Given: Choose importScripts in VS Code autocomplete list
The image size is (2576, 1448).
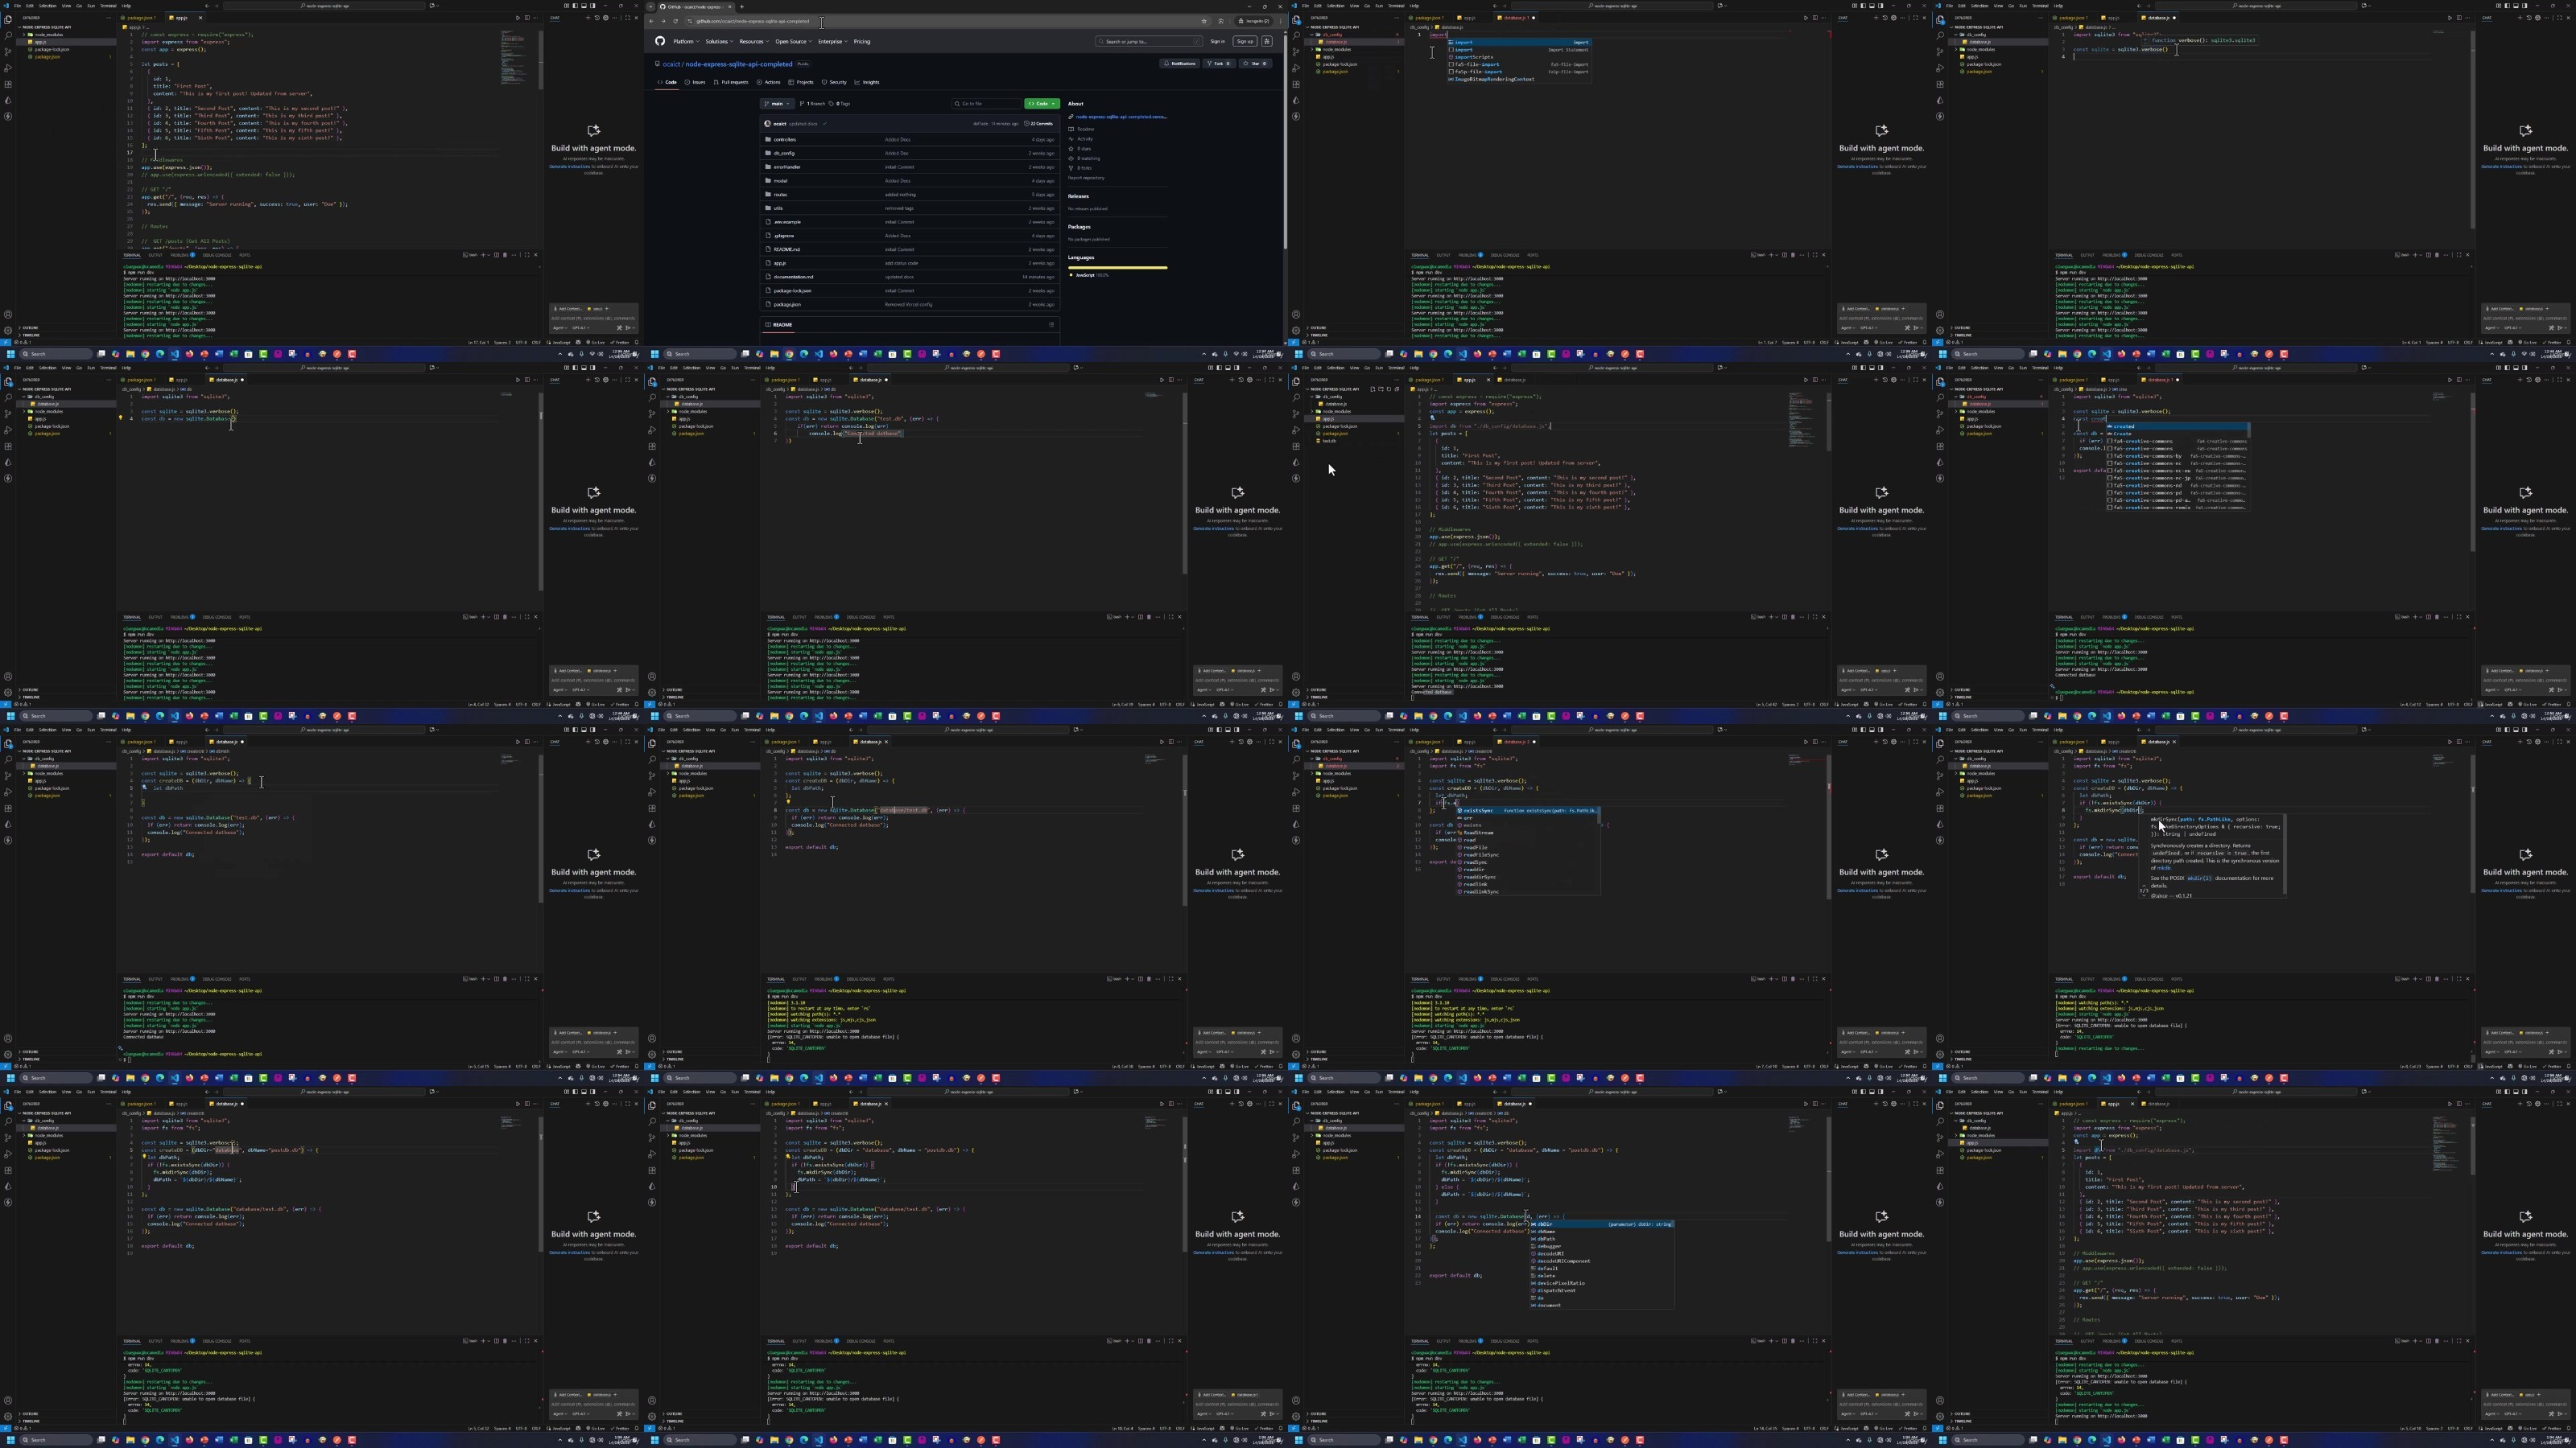Looking at the screenshot, I should click(x=1520, y=58).
